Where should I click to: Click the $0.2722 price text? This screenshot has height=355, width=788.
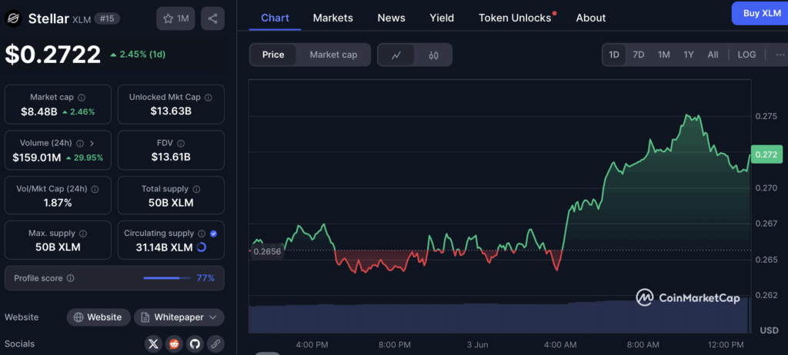53,55
